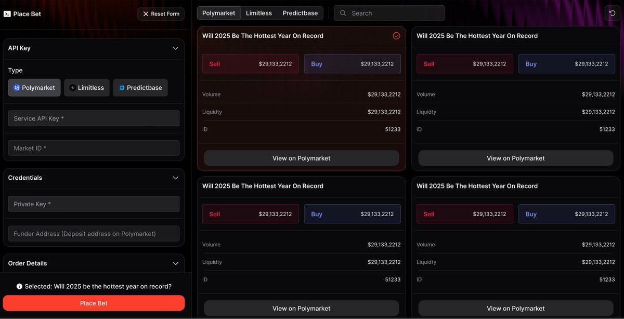
Task: Click the 'Selected: Will 2025 be the hottest' text
Action: click(98, 286)
